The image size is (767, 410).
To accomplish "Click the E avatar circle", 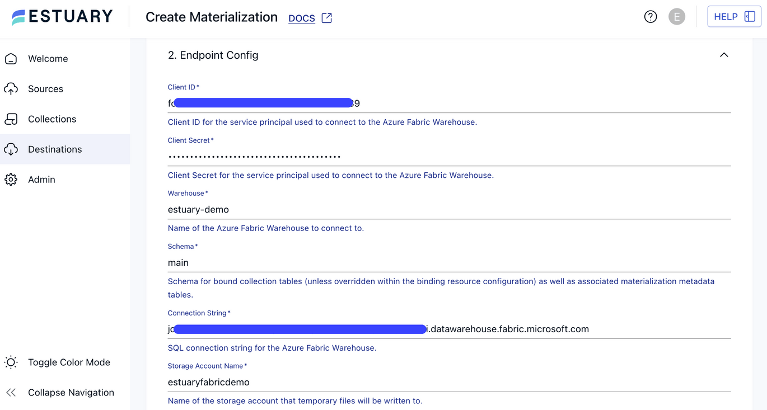I will (677, 16).
